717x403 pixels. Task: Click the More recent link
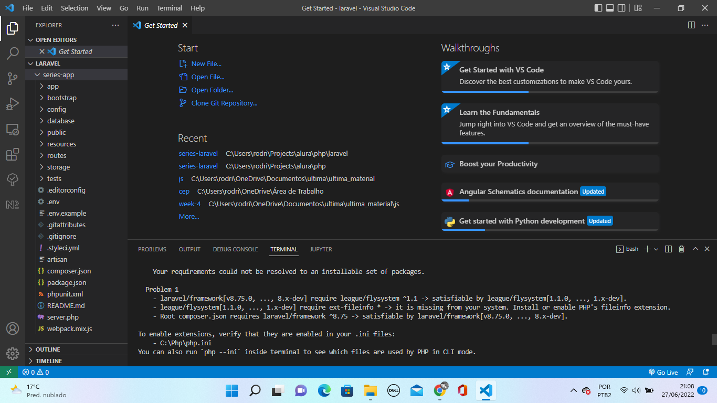[x=189, y=216]
